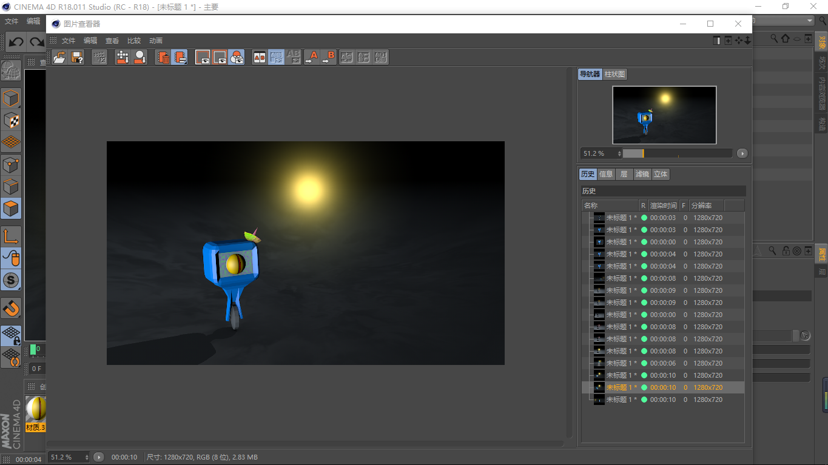The height and width of the screenshot is (465, 828).
Task: Click the Save As disk icon
Action: pyautogui.click(x=77, y=58)
